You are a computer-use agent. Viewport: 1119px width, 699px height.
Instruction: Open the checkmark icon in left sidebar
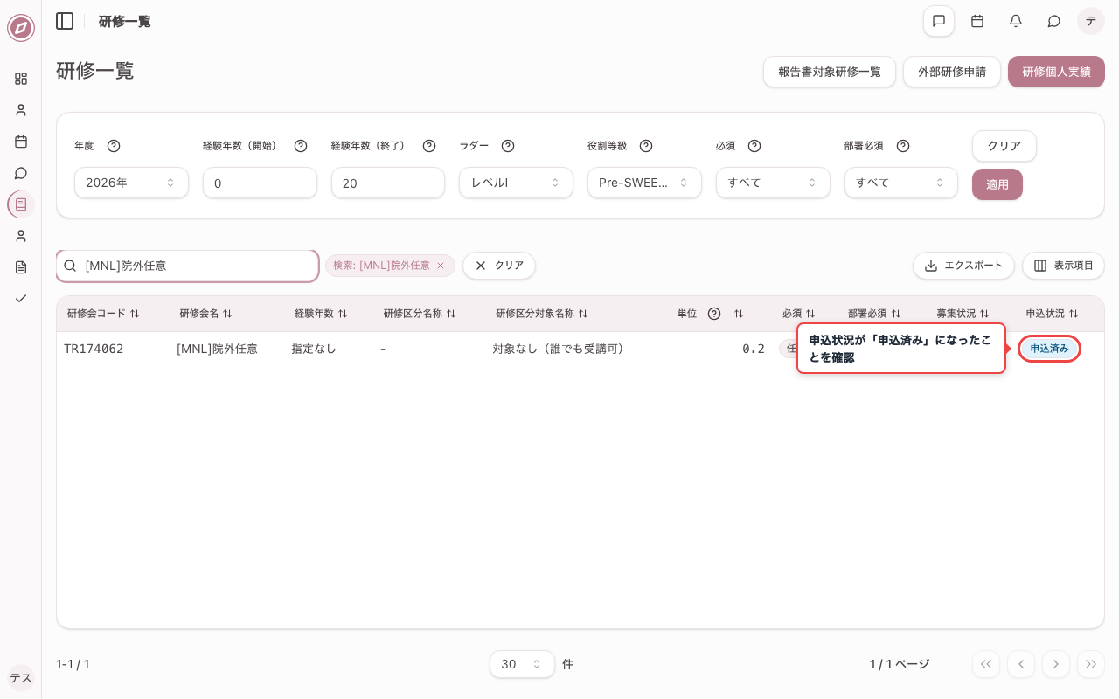click(x=21, y=299)
